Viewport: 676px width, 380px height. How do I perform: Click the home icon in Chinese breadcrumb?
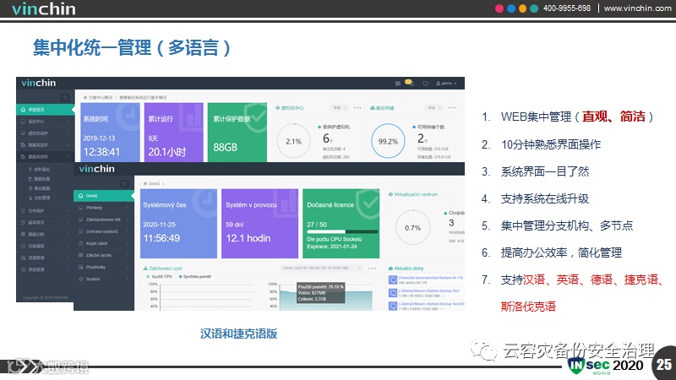click(x=85, y=97)
